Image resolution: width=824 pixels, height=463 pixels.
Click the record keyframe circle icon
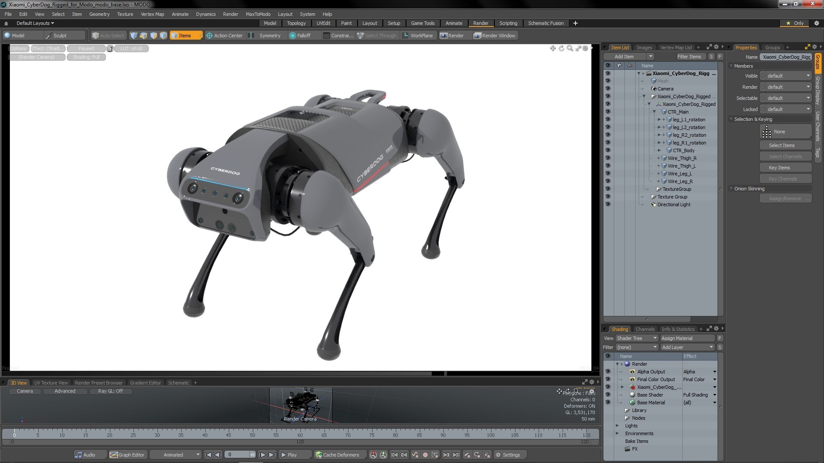point(425,455)
